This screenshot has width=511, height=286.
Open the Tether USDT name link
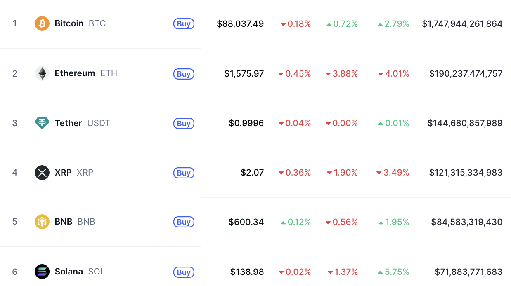83,123
